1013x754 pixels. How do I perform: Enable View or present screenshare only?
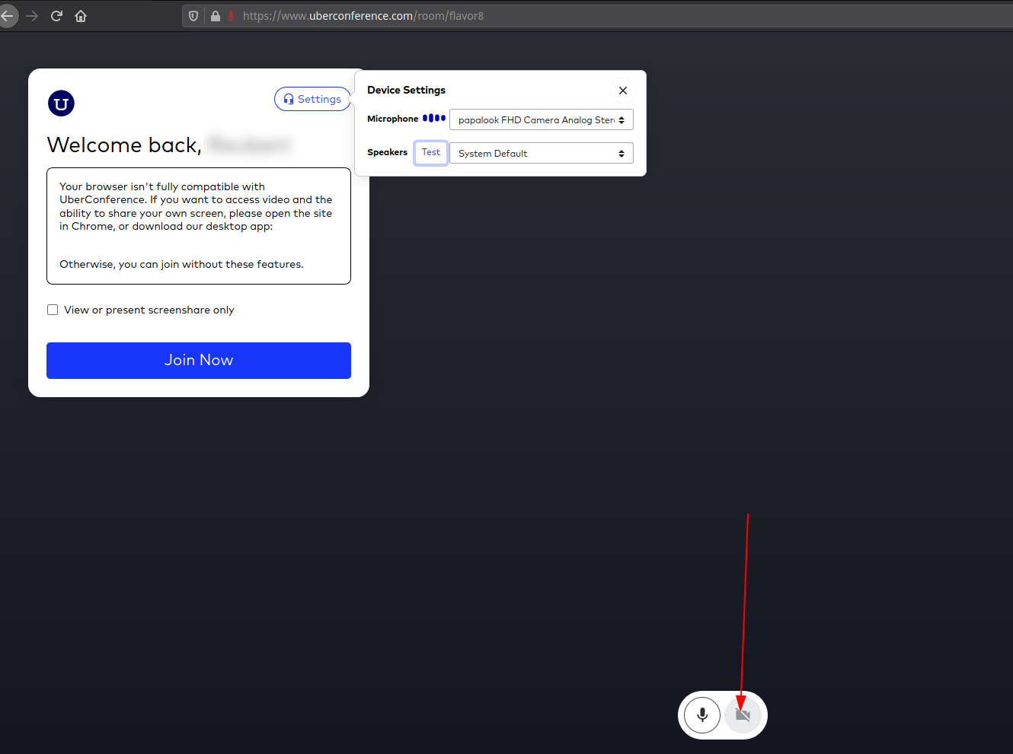tap(53, 310)
